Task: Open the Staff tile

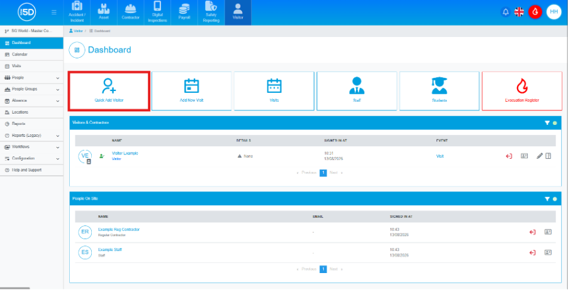Action: (357, 91)
